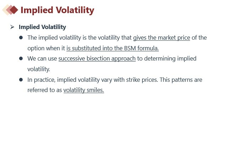Click the bullet dot before 'We can use'
The height and width of the screenshot is (148, 227).
click(x=21, y=58)
